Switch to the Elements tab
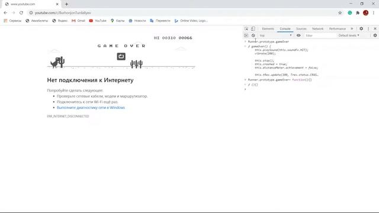 tap(268, 29)
